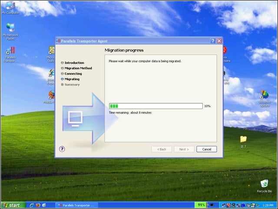Click the round help icon in dialog

(62, 149)
